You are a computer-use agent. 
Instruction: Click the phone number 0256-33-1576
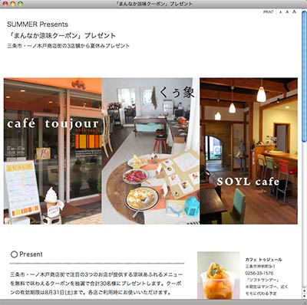click(x=259, y=274)
